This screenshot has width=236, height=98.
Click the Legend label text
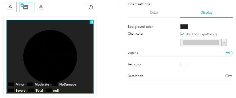[x=133, y=53]
